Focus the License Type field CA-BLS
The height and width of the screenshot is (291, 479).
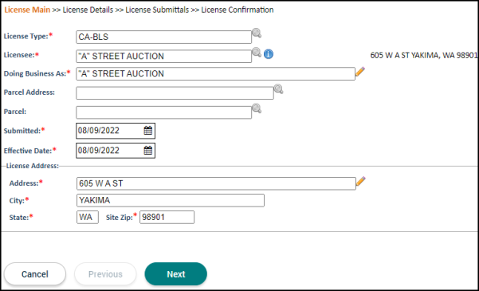click(x=163, y=37)
